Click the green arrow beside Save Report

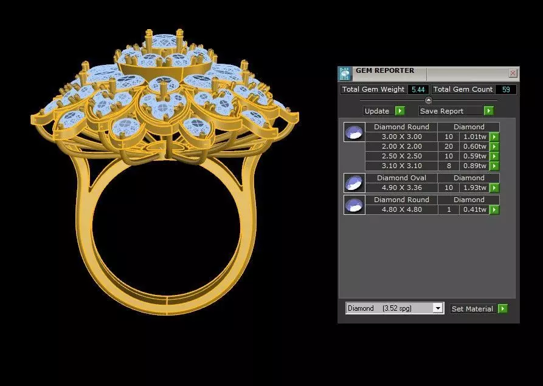[x=488, y=111]
